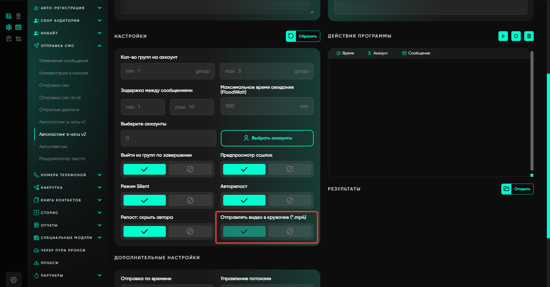
Task: Click the stop square icon button
Action: [x=516, y=36]
